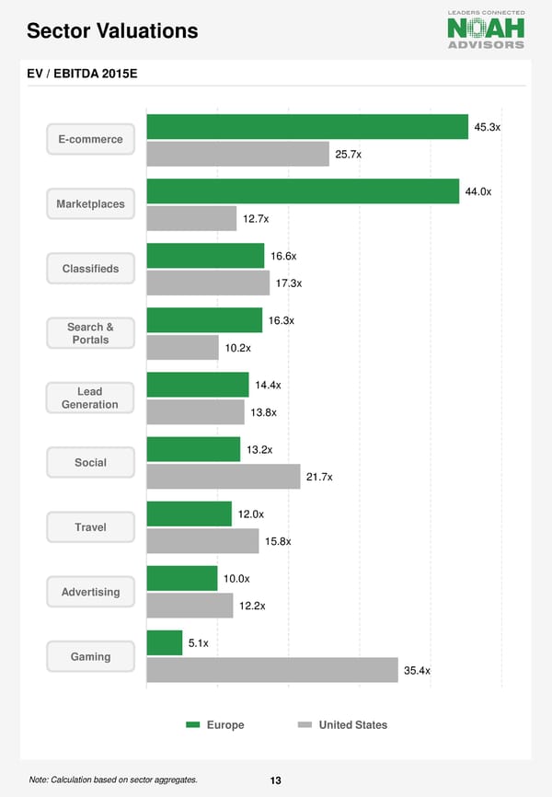Viewport: 552px width, 797px height.
Task: Click the Gaming United States 35.4x bar
Action: tap(272, 670)
